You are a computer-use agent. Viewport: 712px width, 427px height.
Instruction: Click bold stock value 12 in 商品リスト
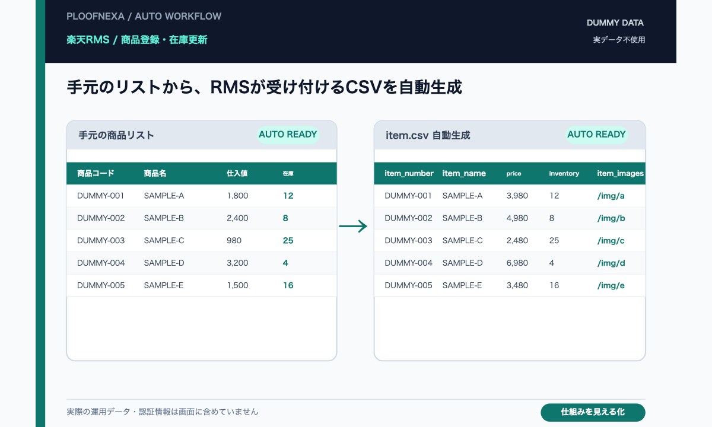pyautogui.click(x=288, y=196)
